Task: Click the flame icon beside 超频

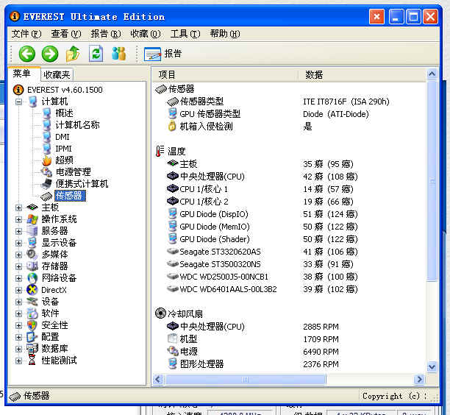Action: 47,160
